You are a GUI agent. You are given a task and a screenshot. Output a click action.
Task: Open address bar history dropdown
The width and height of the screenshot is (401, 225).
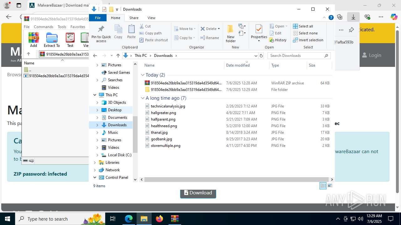[x=256, y=56]
